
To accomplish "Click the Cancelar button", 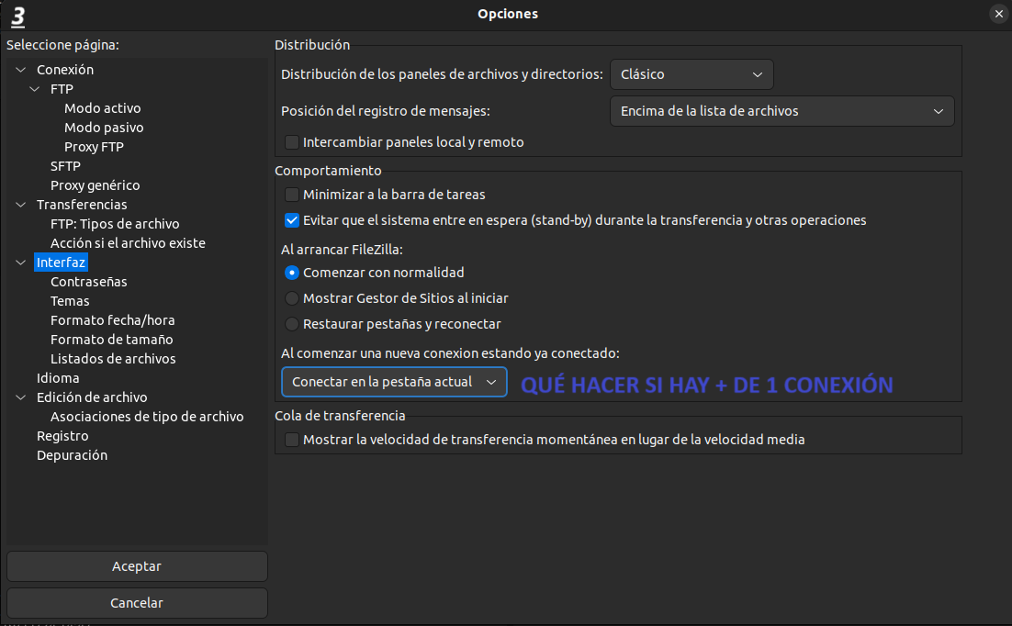I will tap(137, 603).
